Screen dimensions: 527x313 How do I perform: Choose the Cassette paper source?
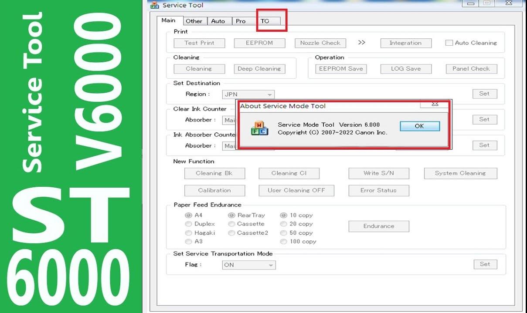(231, 224)
